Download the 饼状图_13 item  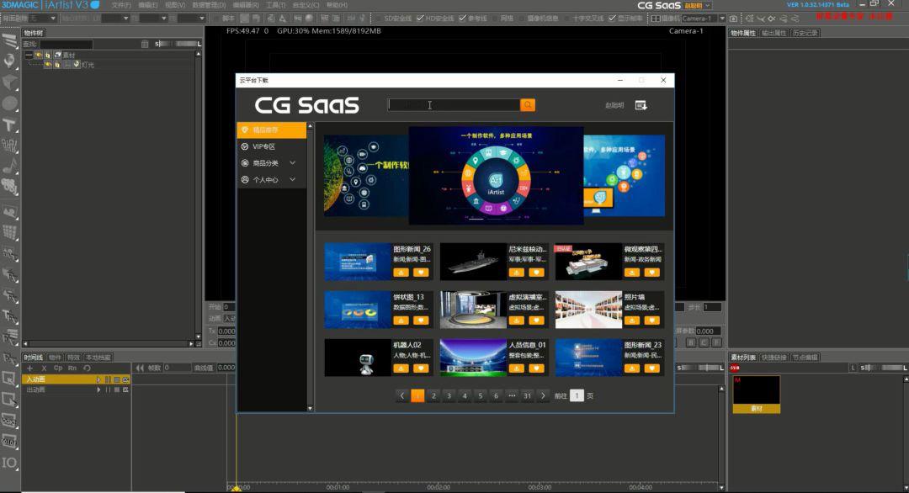(x=401, y=321)
